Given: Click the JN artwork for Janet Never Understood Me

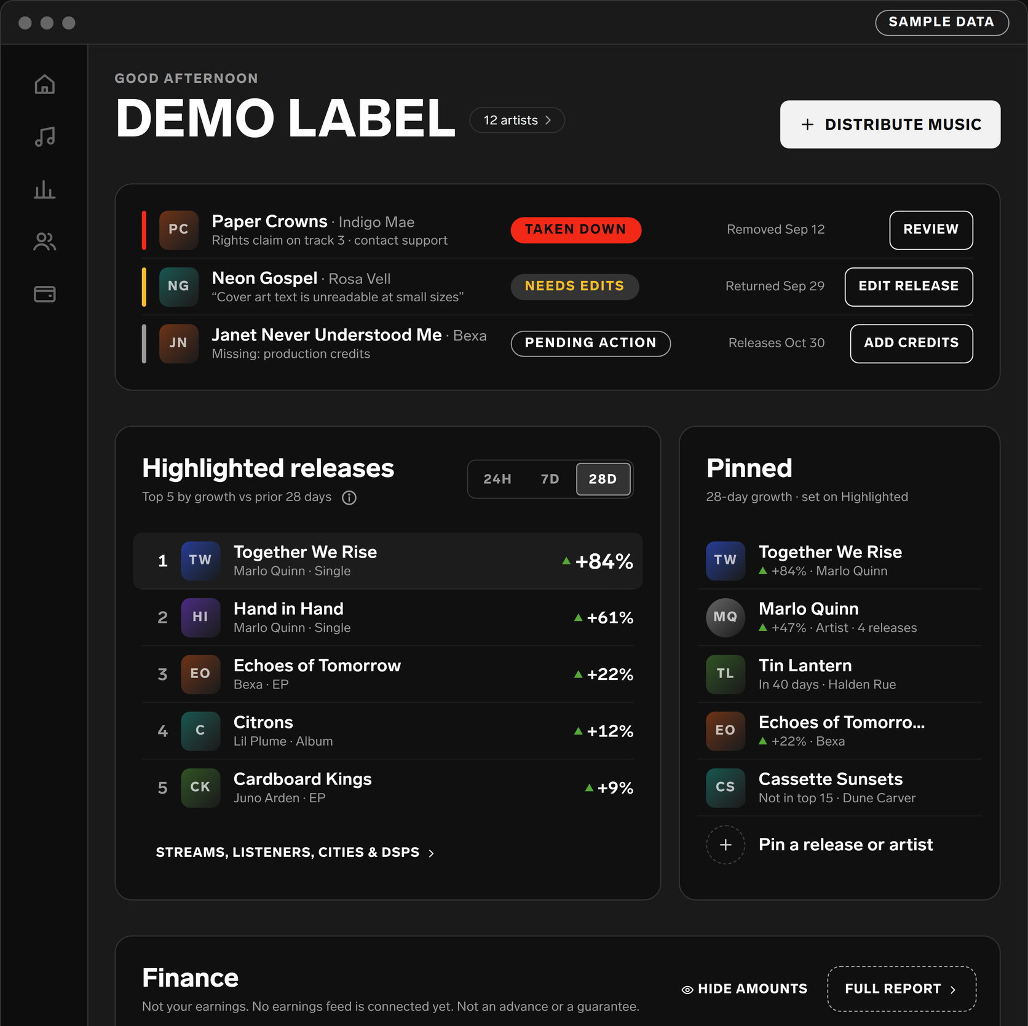Looking at the screenshot, I should [178, 343].
